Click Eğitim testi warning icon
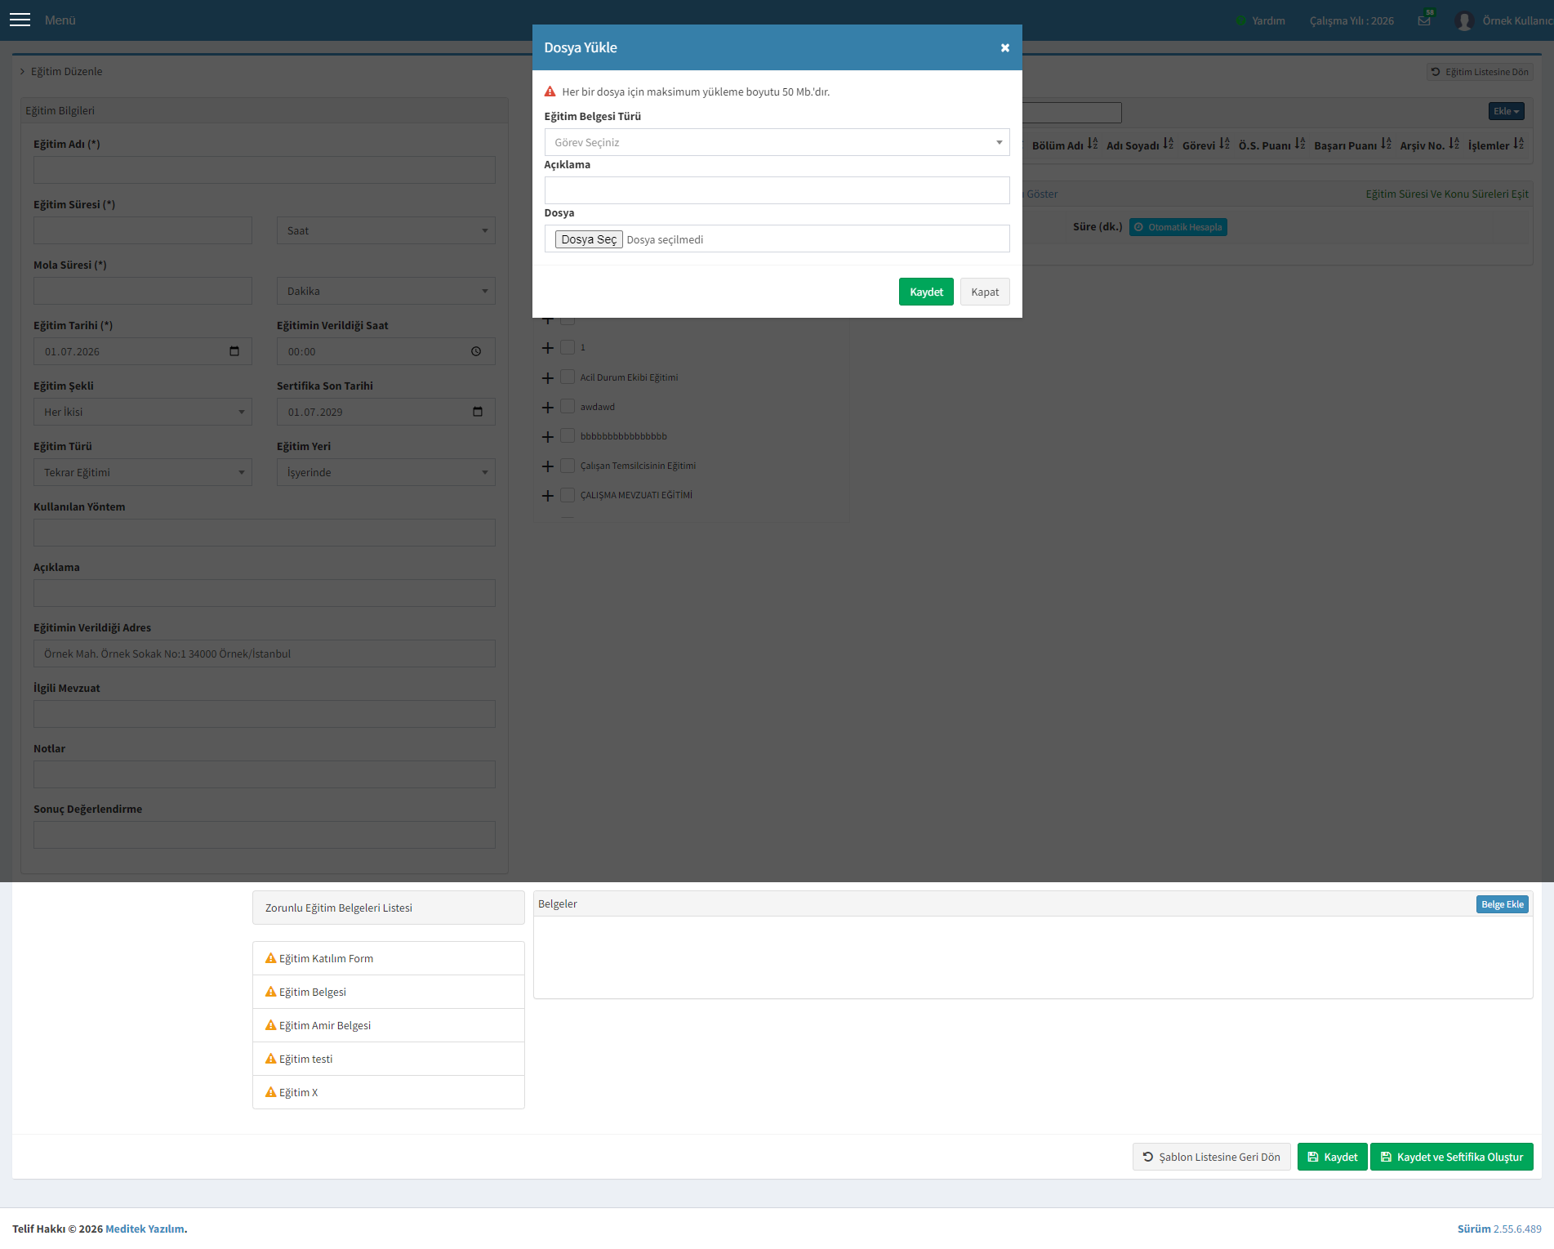 270,1059
